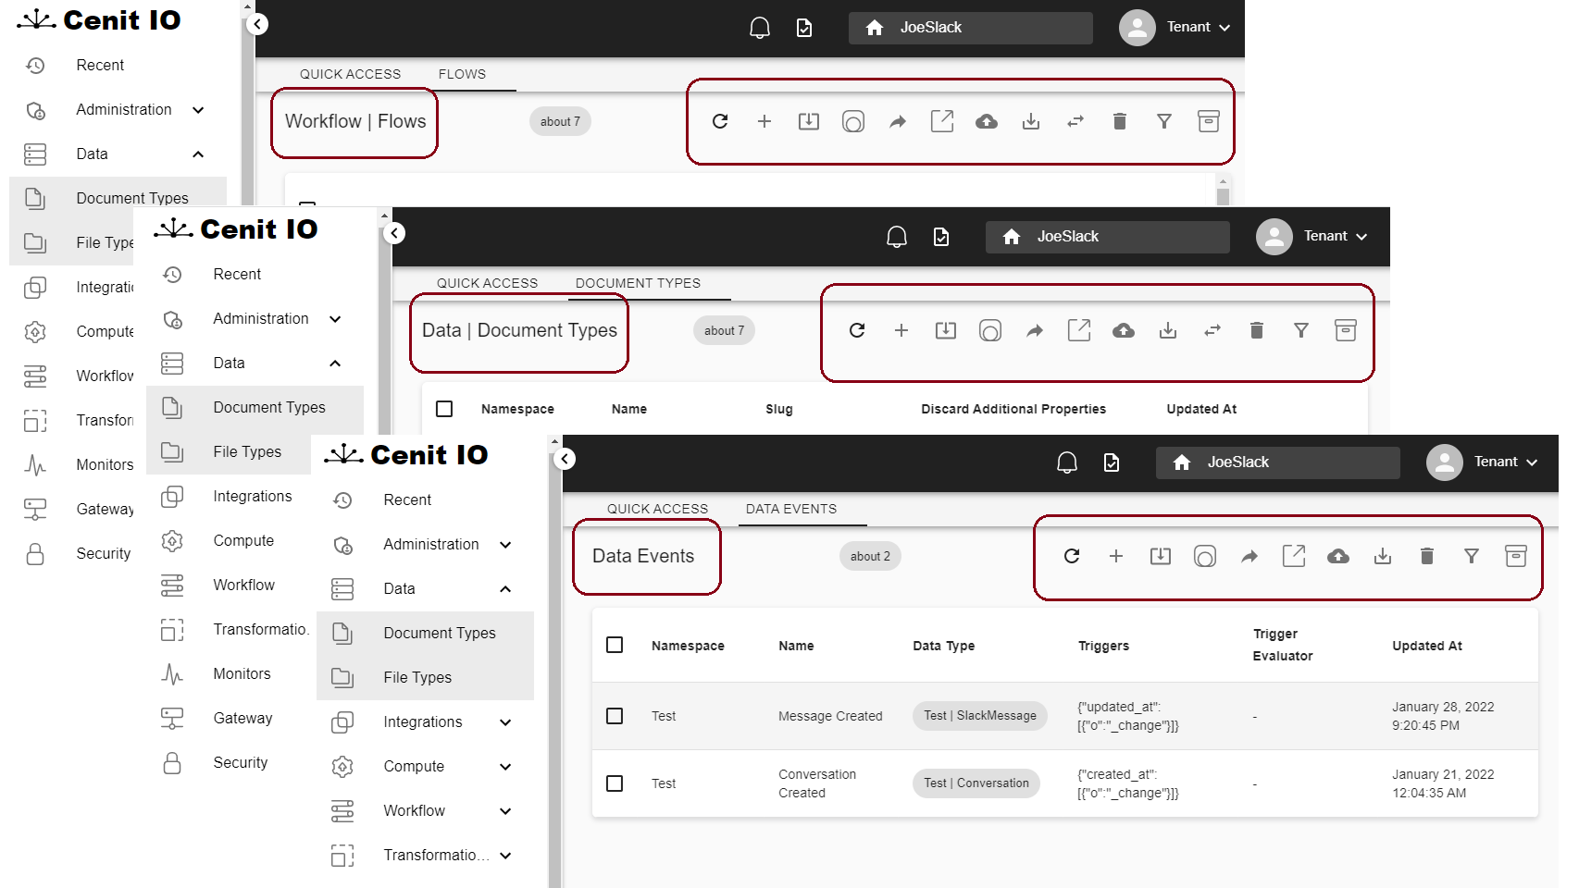Screen dimensions: 1579x888
Task: Click the JoeSlack home button in Data Events window
Action: point(1277,462)
